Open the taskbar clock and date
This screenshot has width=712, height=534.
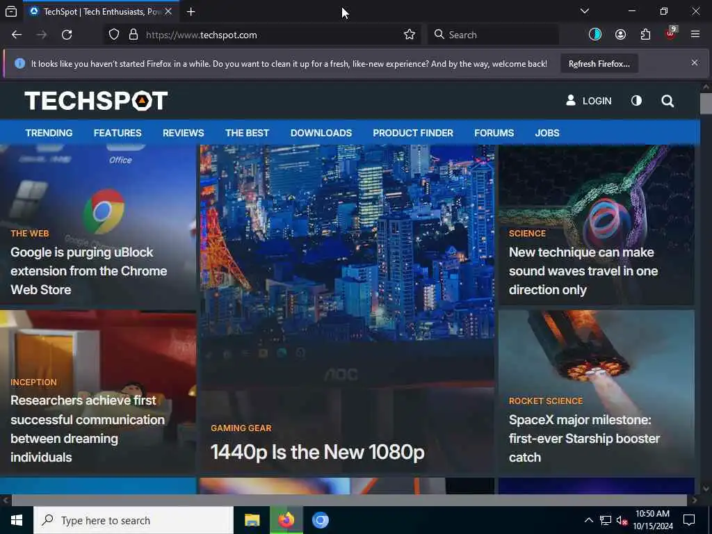click(652, 520)
